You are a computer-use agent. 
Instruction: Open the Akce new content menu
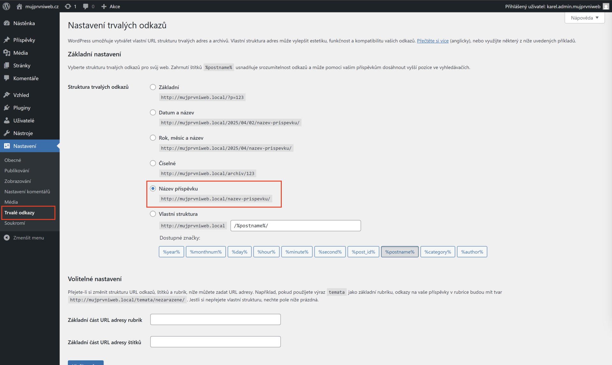click(x=111, y=6)
